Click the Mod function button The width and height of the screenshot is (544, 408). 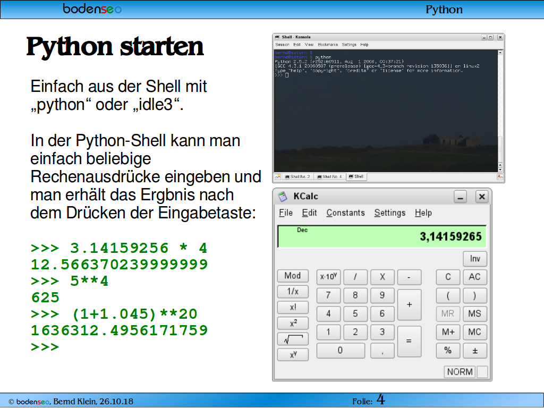pos(293,276)
